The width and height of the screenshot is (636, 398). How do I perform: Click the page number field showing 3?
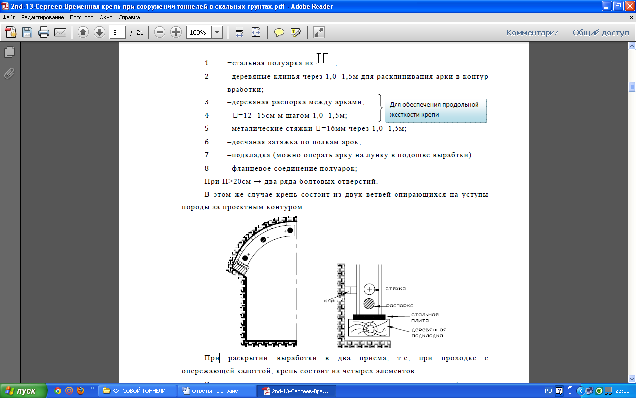pyautogui.click(x=118, y=32)
